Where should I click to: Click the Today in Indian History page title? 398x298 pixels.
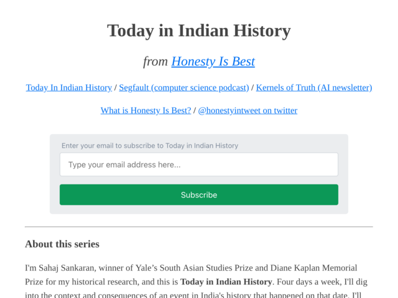click(199, 30)
